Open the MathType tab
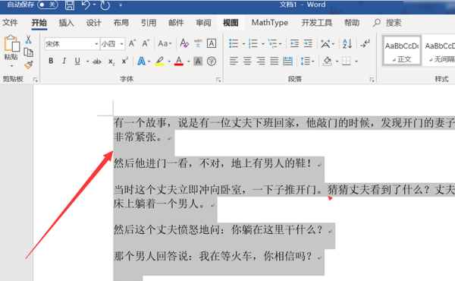455x281 pixels. (x=270, y=23)
